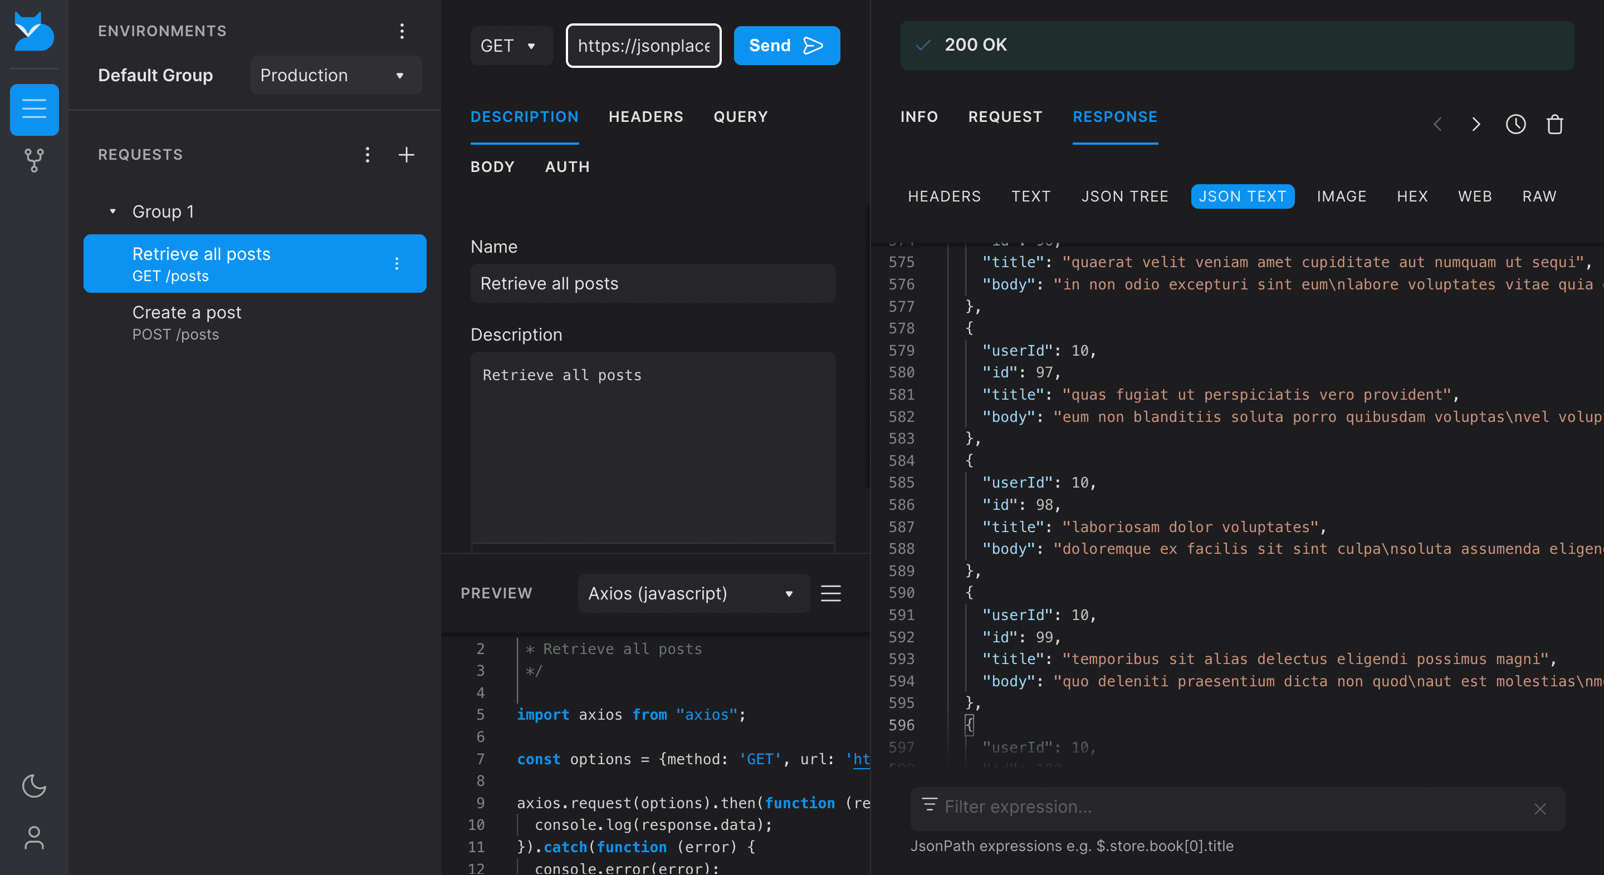Go to next response with right chevron
Viewport: 1604px width, 875px height.
pyautogui.click(x=1476, y=125)
